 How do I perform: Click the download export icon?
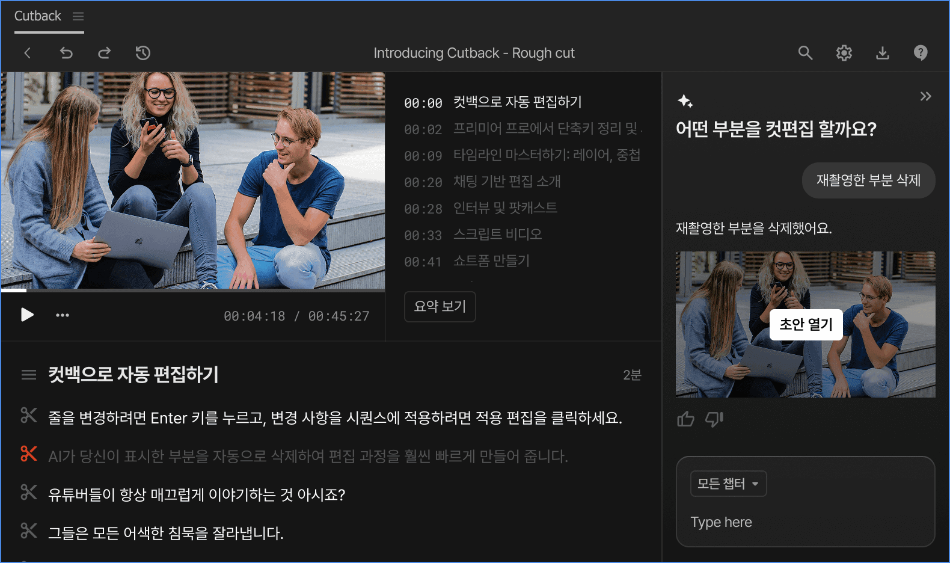tap(882, 53)
